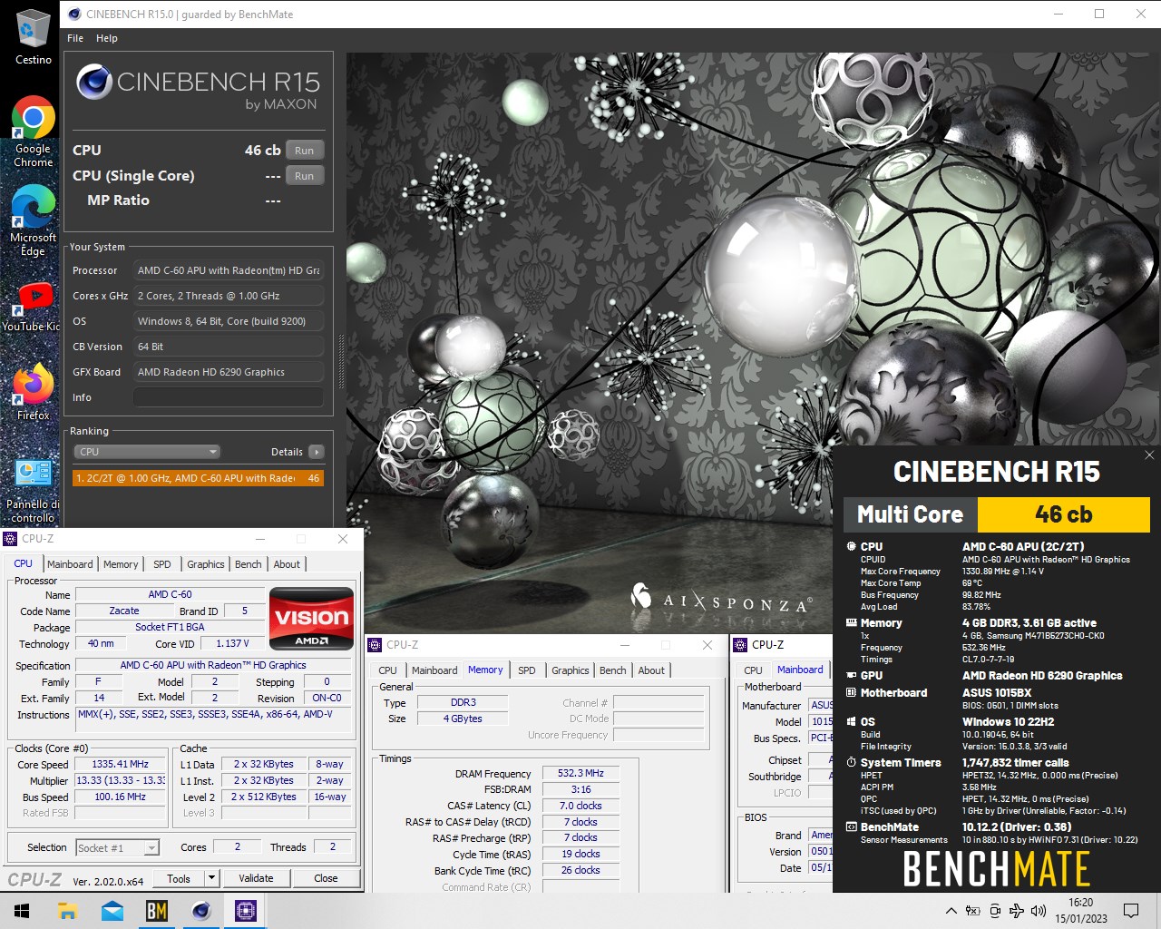Launch Google Chrome from the desktop
The image size is (1161, 929).
tap(33, 132)
